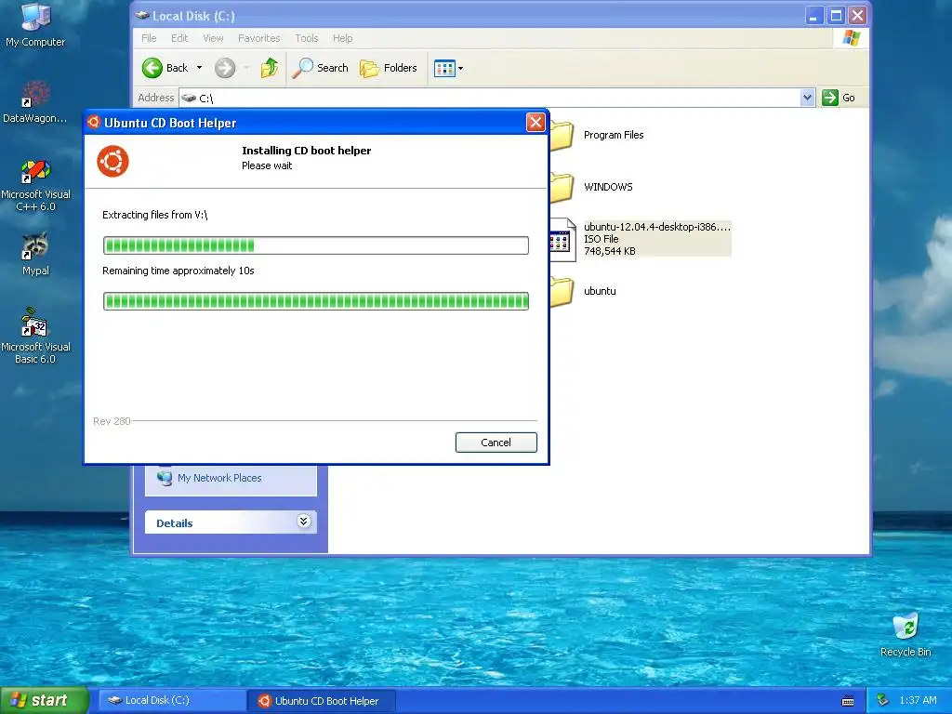This screenshot has height=714, width=952.
Task: Click 'Remaining time approximately 10s' text
Action: pyautogui.click(x=178, y=271)
